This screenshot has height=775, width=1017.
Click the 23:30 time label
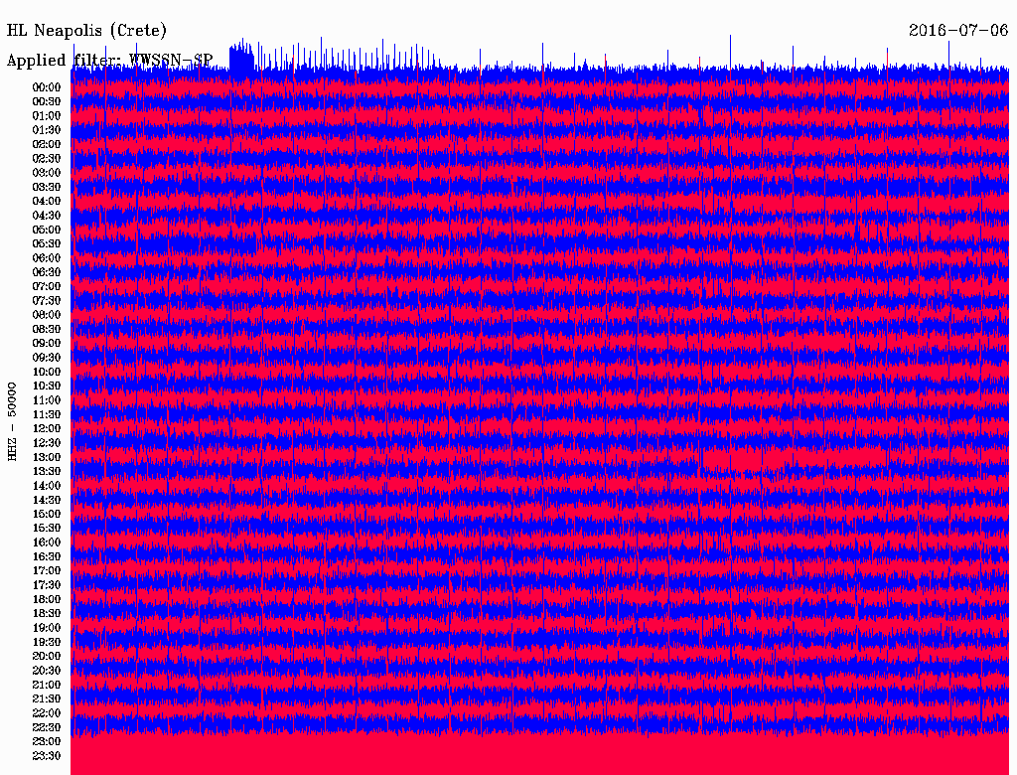tap(47, 755)
